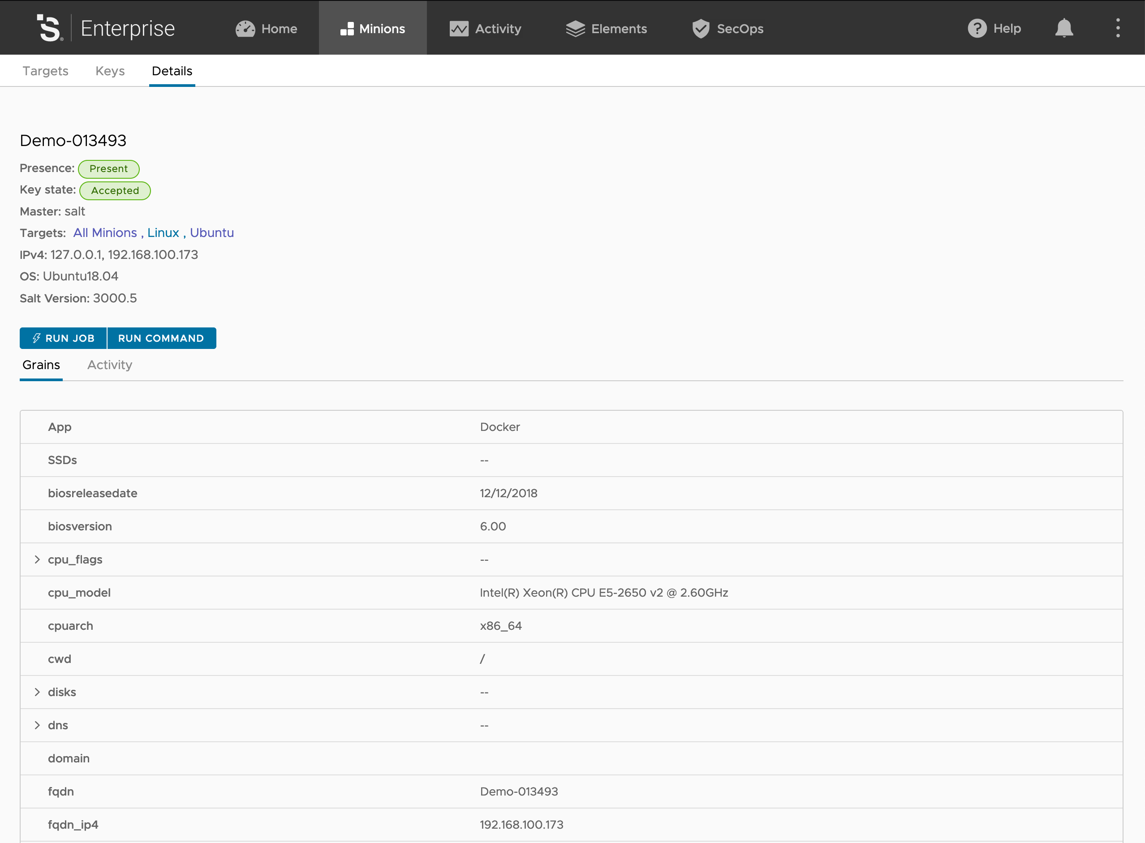
Task: Expand the cpu_flags grain row
Action: tap(37, 559)
